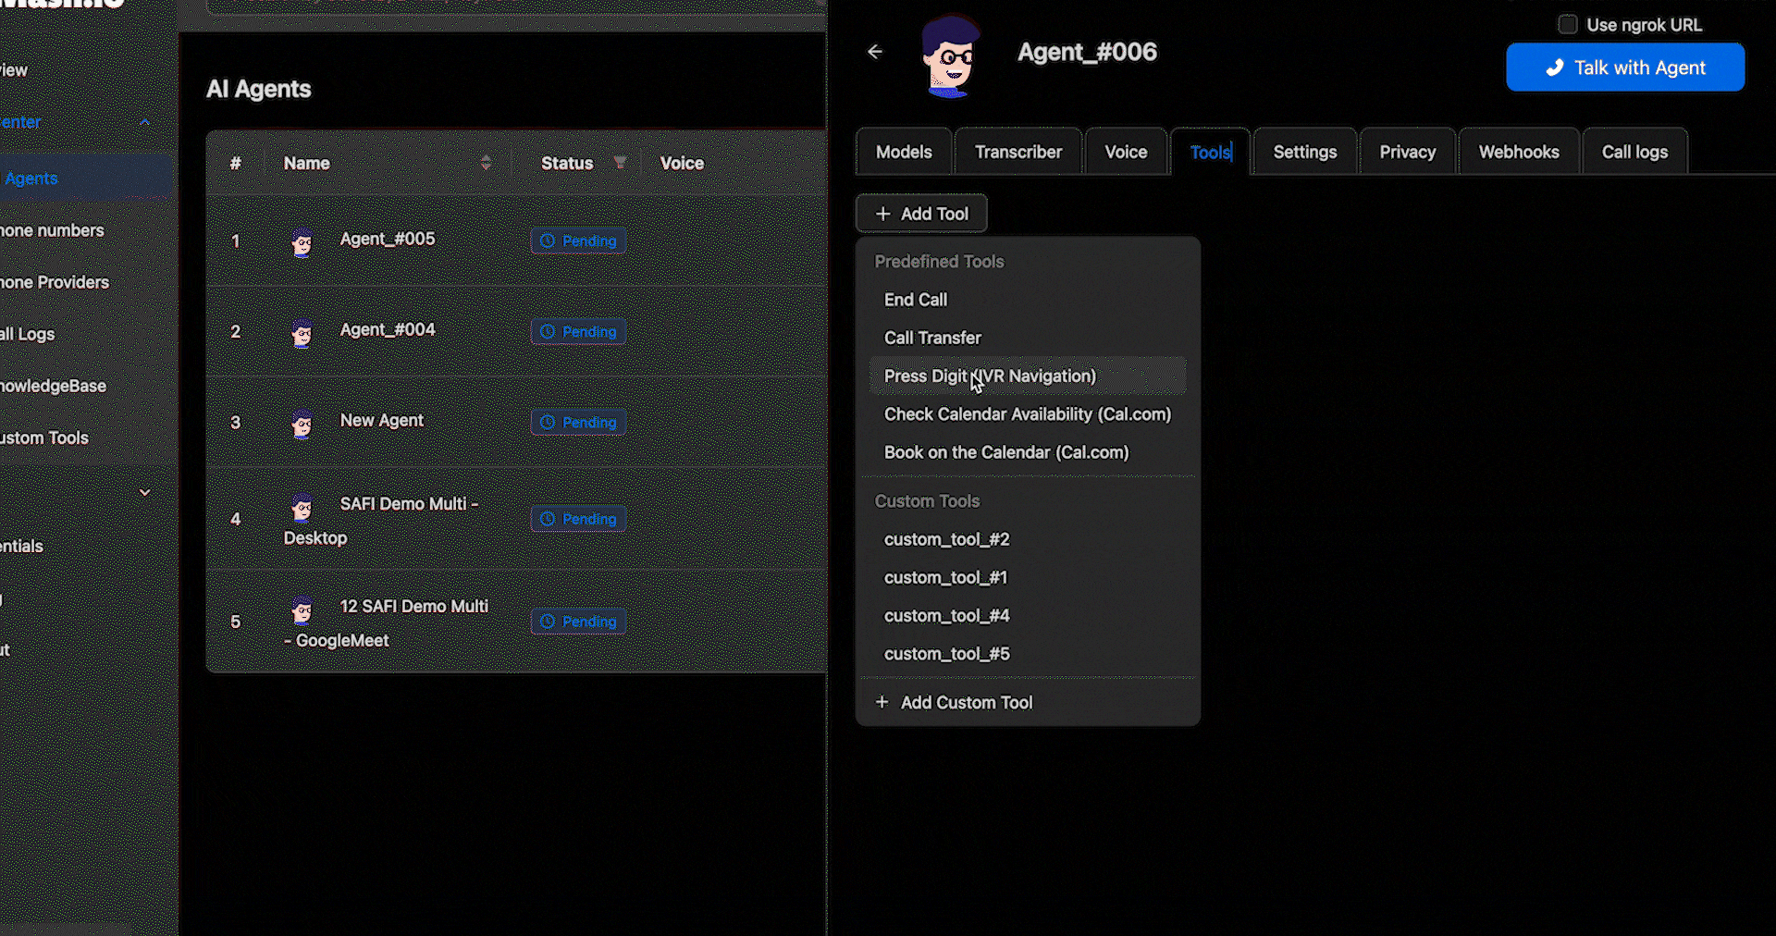The image size is (1776, 936).
Task: Select Book on the Calendar (Cal.com)
Action: pyautogui.click(x=1028, y=452)
